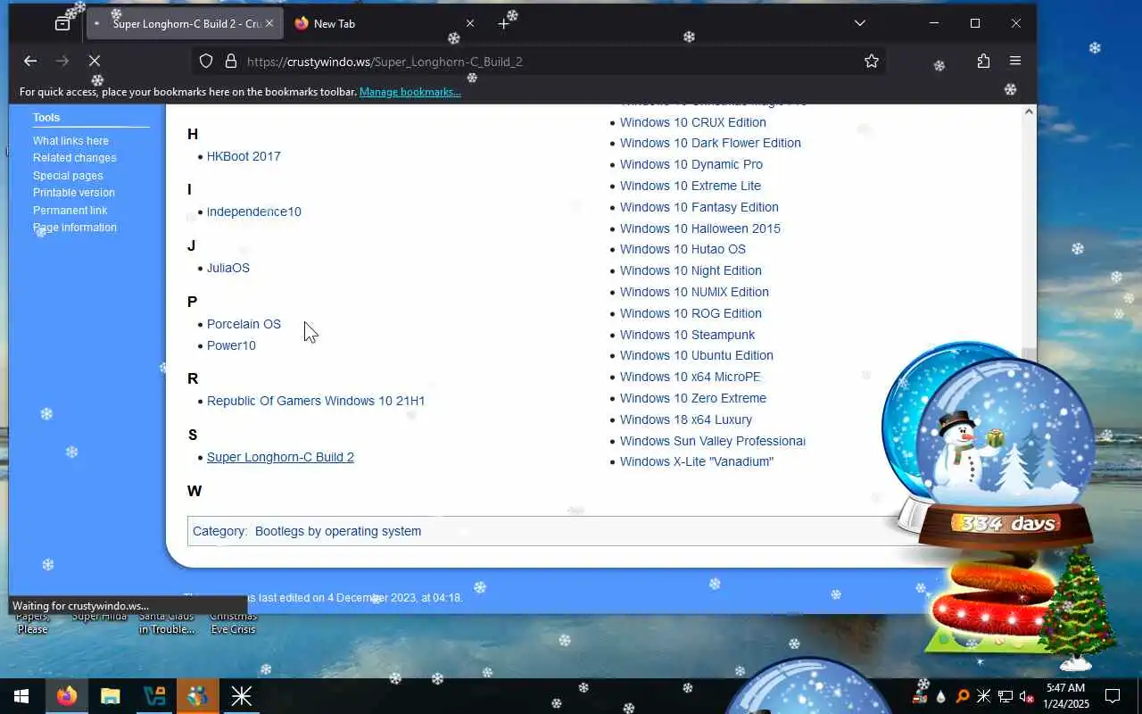Open the Porcelain OS article
The height and width of the screenshot is (714, 1142).
point(244,324)
